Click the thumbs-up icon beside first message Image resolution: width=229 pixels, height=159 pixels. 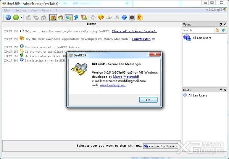pyautogui.click(x=22, y=31)
